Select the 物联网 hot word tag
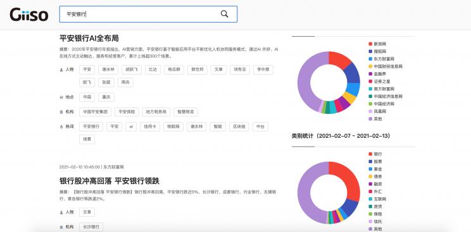 (x=173, y=126)
